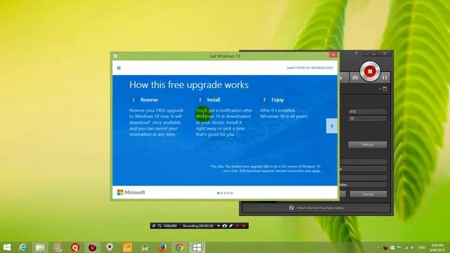Select the fourth page indicator dot

click(229, 193)
